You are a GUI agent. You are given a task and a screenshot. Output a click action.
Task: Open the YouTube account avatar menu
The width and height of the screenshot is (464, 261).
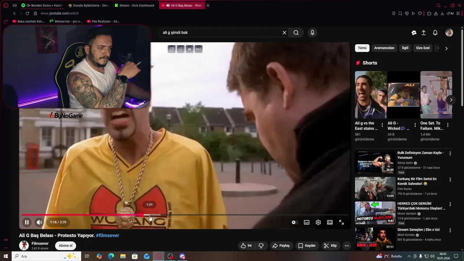click(449, 33)
